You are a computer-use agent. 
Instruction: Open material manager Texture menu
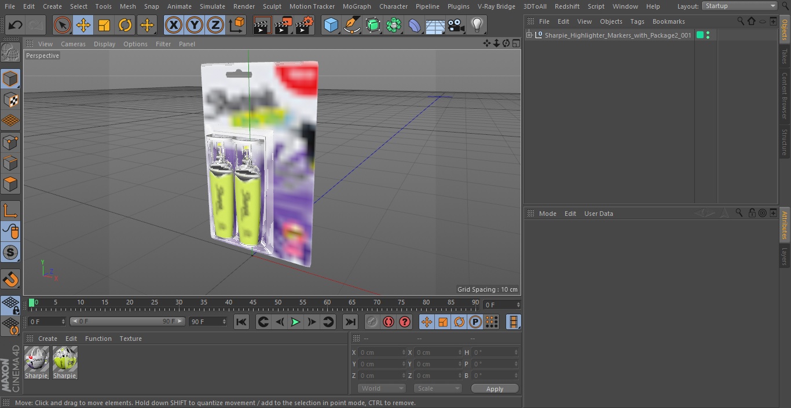click(x=130, y=339)
